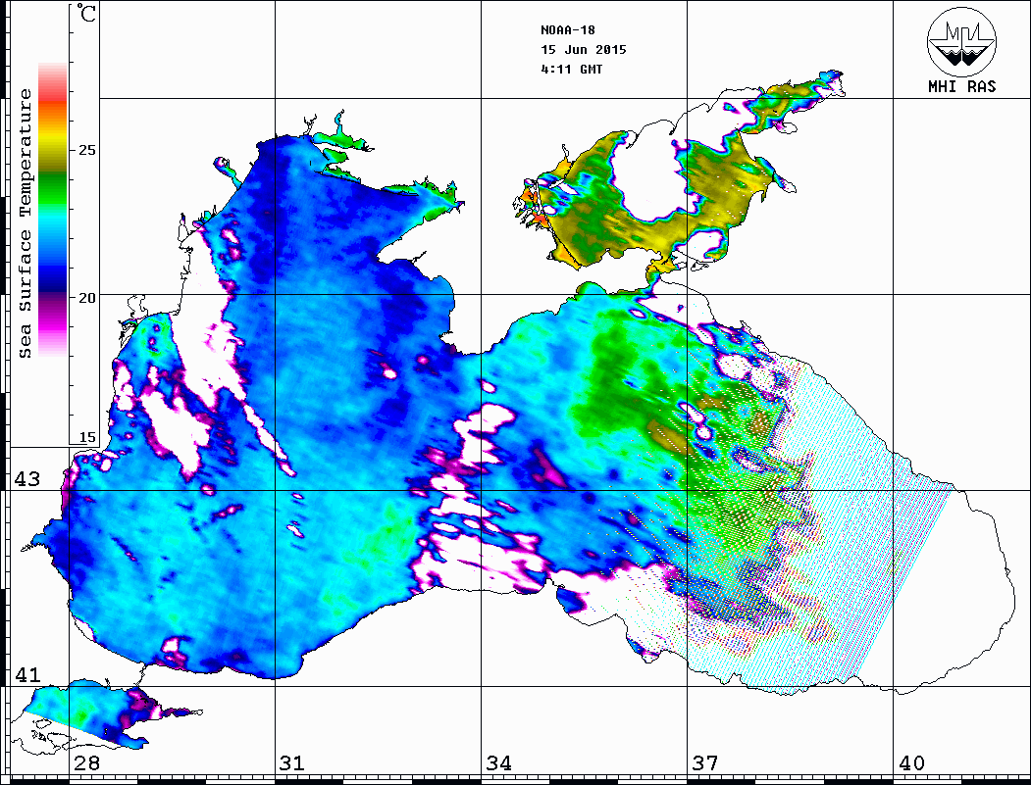
Task: Click the latitude label 43
Action: 27,479
